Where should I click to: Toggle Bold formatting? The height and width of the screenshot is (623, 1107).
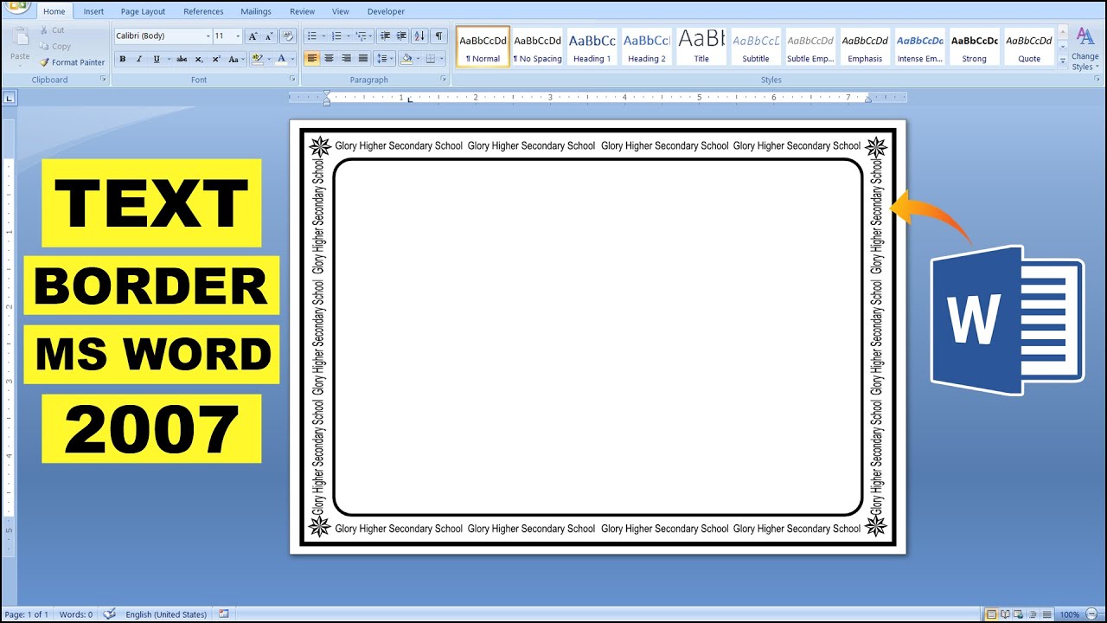123,59
